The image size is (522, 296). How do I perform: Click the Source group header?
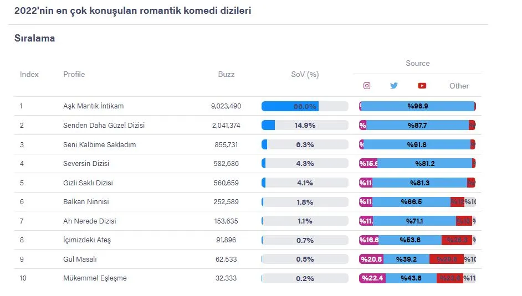(x=417, y=63)
